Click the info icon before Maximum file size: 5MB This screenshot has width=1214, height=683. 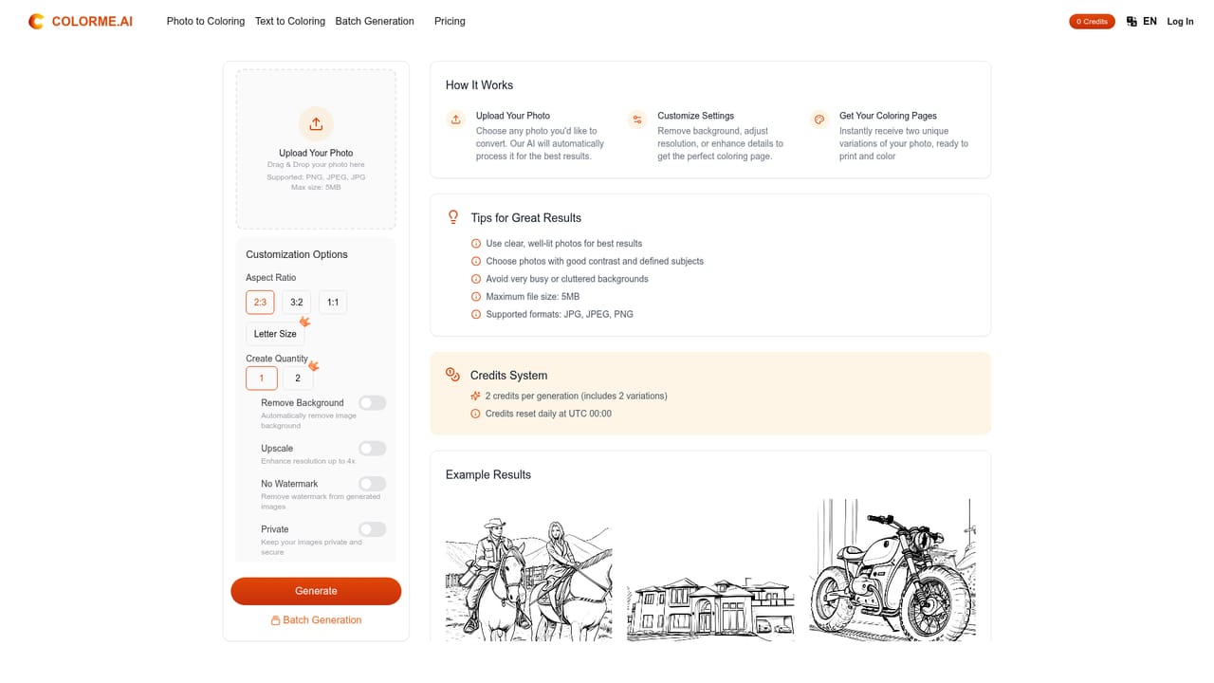click(x=477, y=297)
